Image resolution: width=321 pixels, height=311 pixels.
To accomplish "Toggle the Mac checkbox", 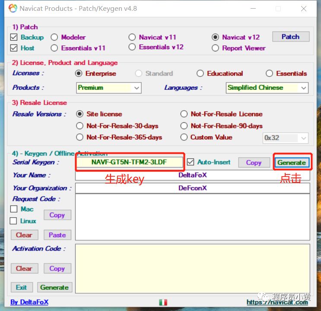I will pos(14,209).
